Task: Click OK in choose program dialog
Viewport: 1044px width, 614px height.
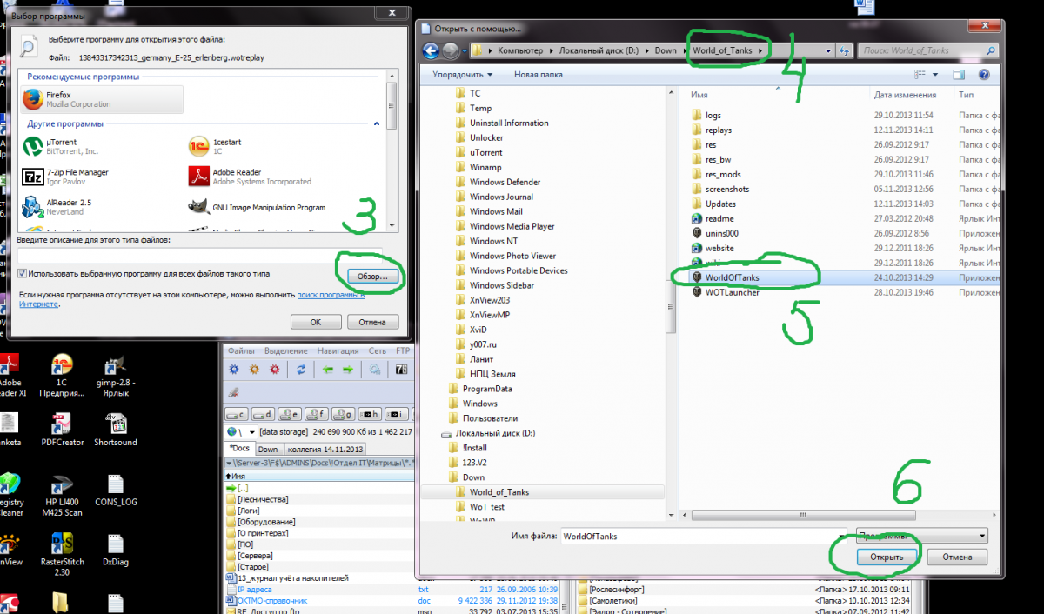Action: click(316, 322)
